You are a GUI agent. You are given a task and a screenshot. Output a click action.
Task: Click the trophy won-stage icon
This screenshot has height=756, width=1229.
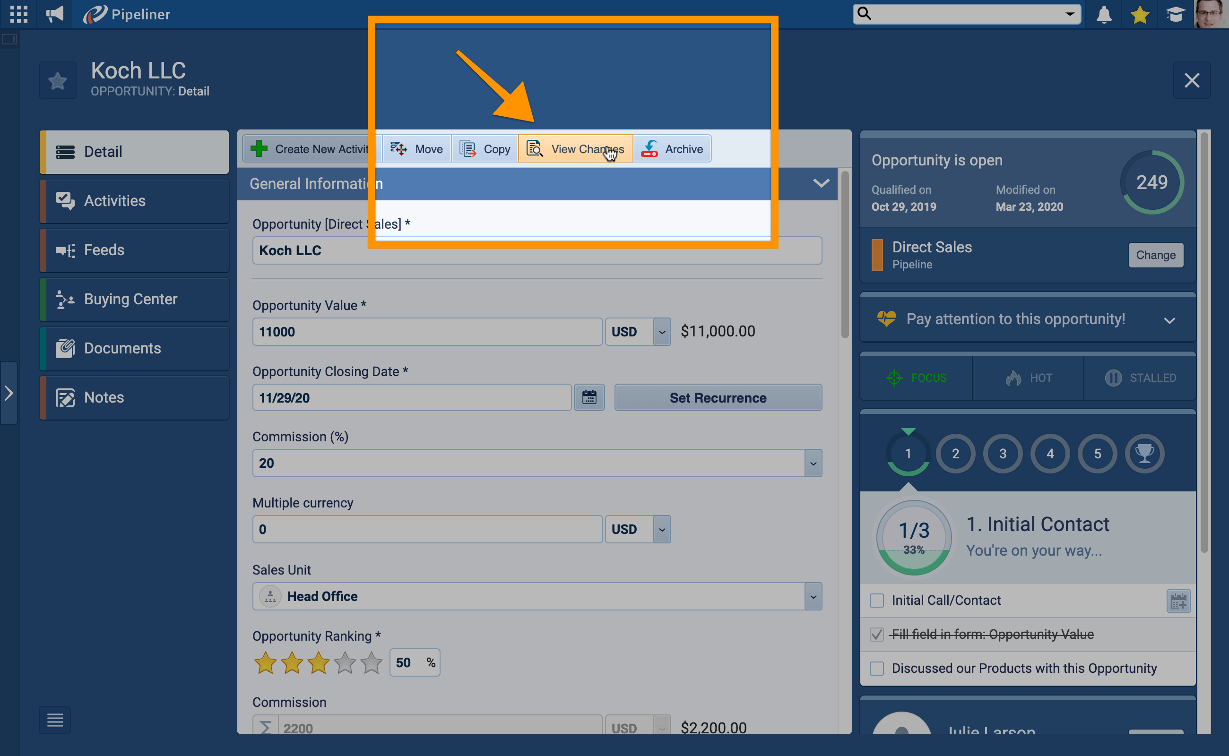[x=1144, y=454]
